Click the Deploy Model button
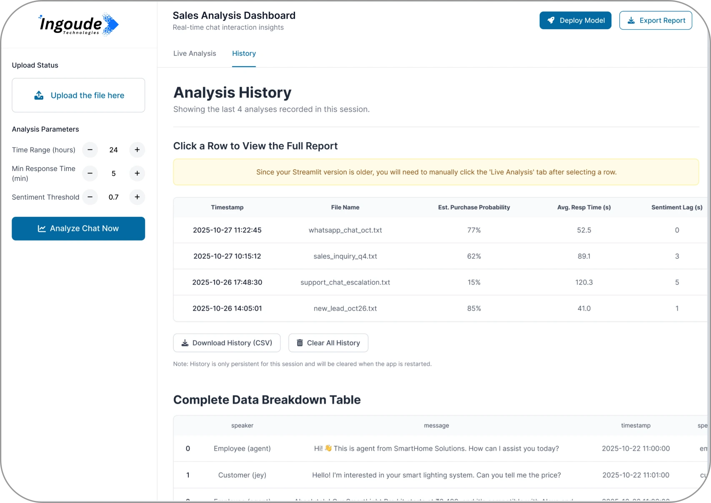Screen dimensions: 711x503 (x=575, y=20)
